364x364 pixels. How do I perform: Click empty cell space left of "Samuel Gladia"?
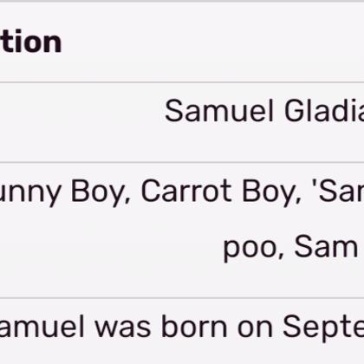pyautogui.click(x=82, y=122)
